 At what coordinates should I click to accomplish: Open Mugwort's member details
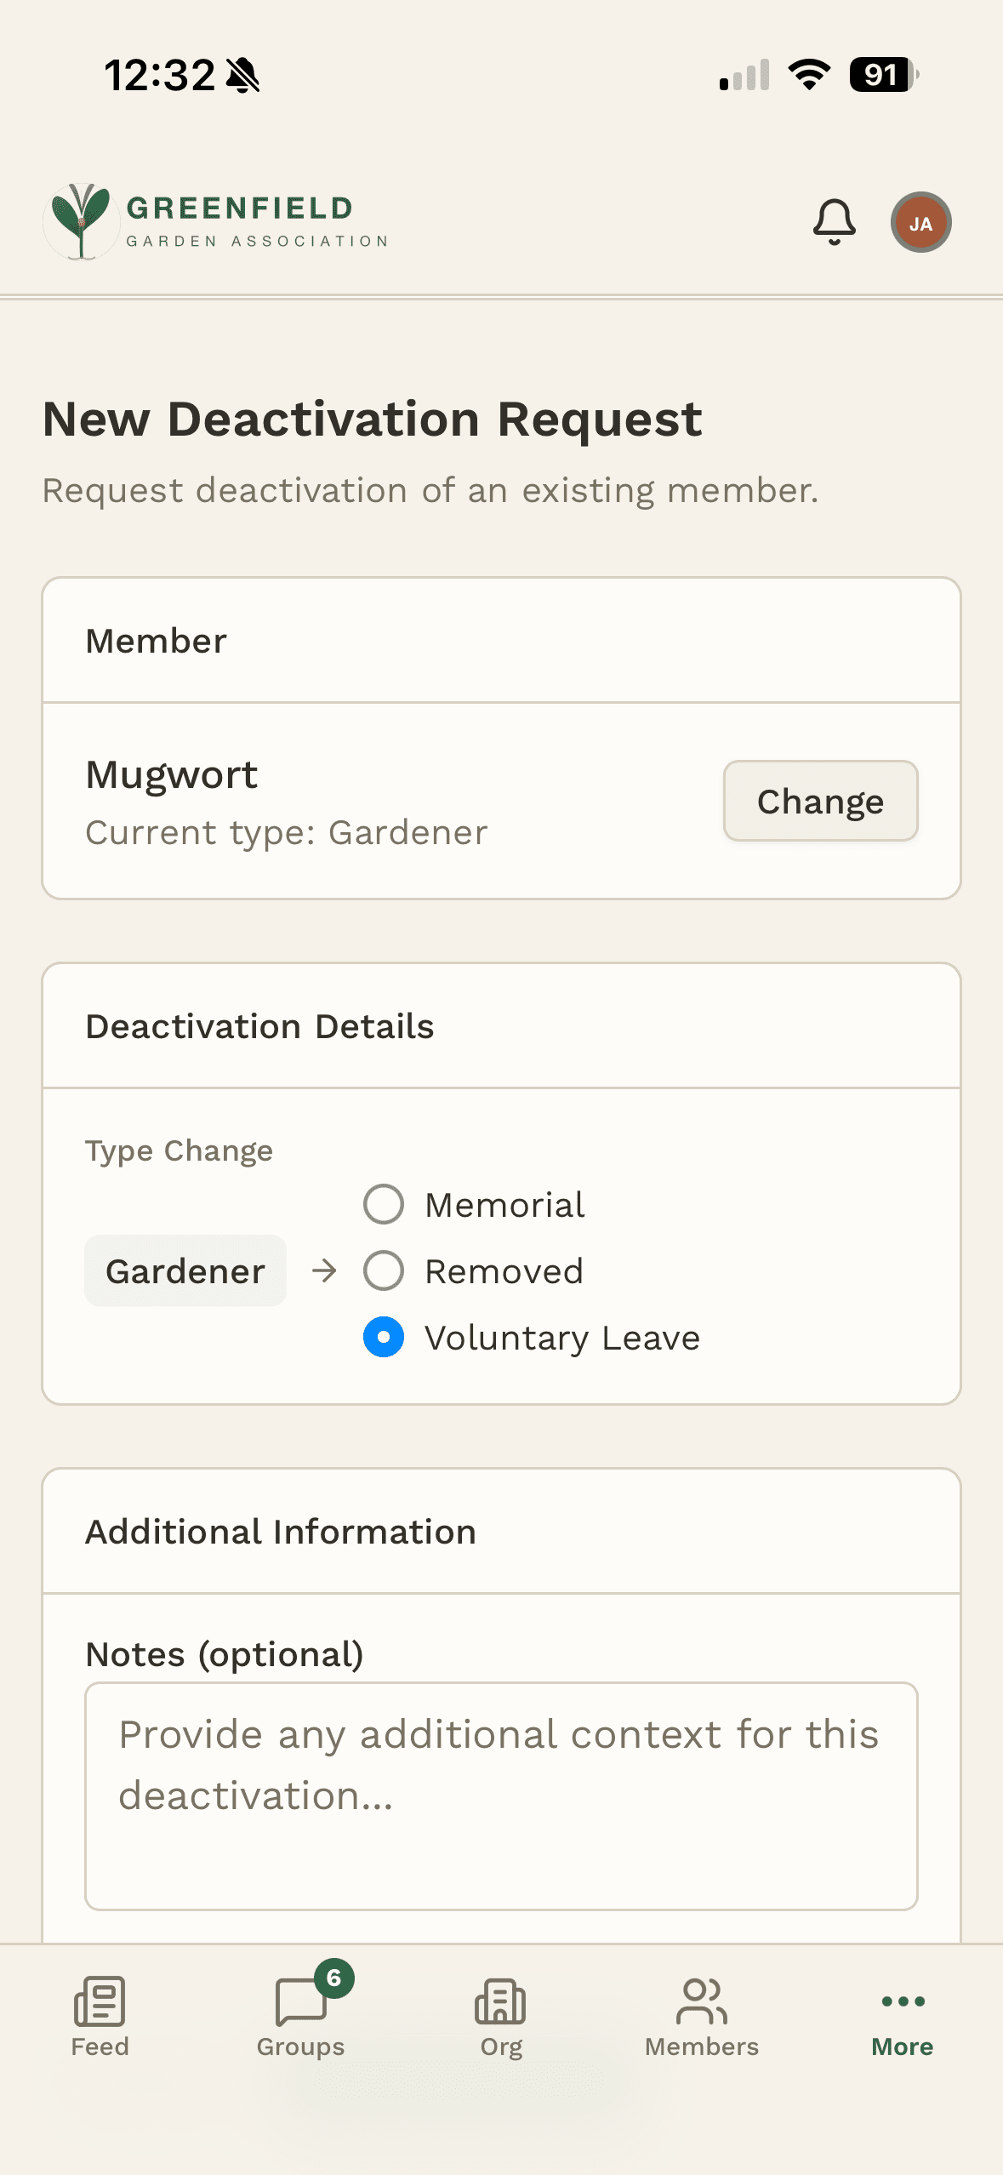[171, 774]
